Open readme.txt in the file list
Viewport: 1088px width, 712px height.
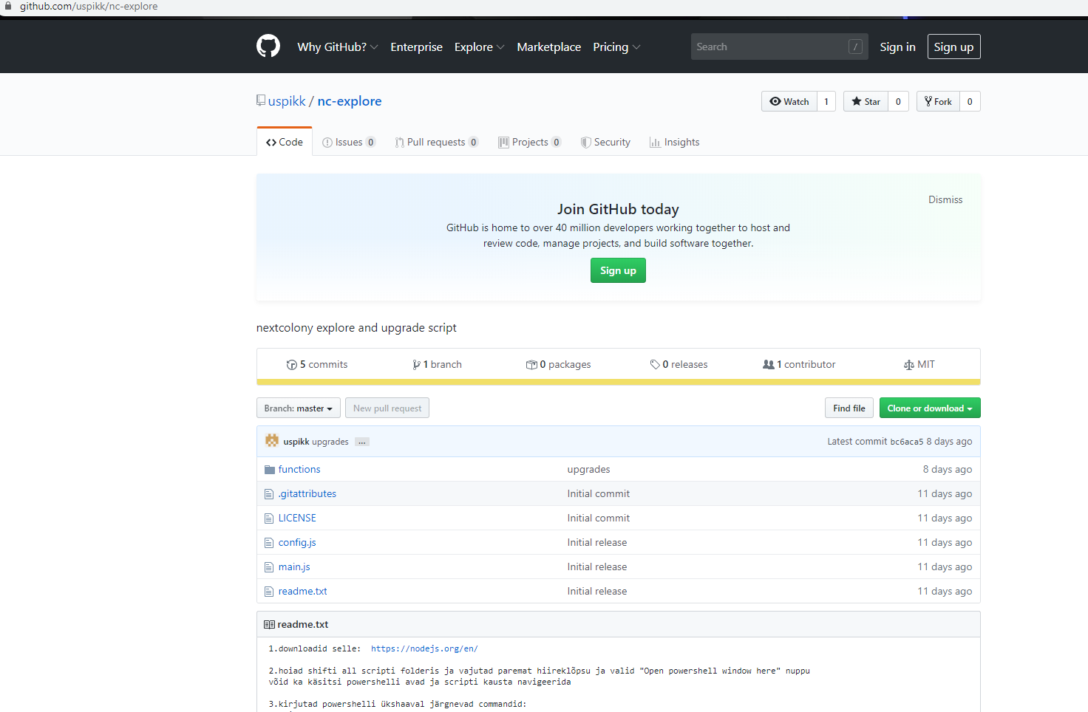(x=303, y=592)
